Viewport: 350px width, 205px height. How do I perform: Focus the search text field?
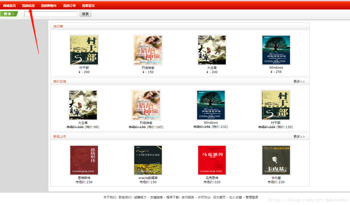(51, 14)
